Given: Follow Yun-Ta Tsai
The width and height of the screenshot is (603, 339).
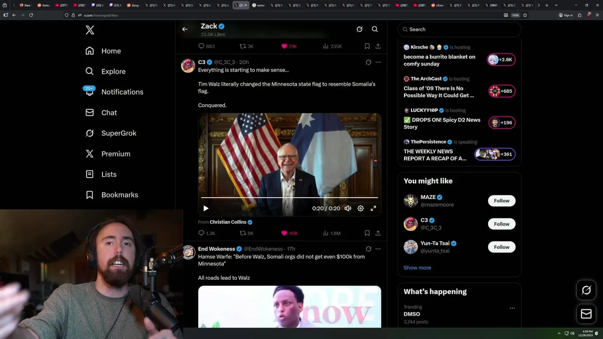Looking at the screenshot, I should pyautogui.click(x=501, y=247).
